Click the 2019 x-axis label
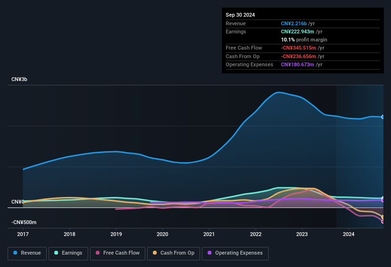Image resolution: width=391 pixels, height=267 pixels. (116, 234)
